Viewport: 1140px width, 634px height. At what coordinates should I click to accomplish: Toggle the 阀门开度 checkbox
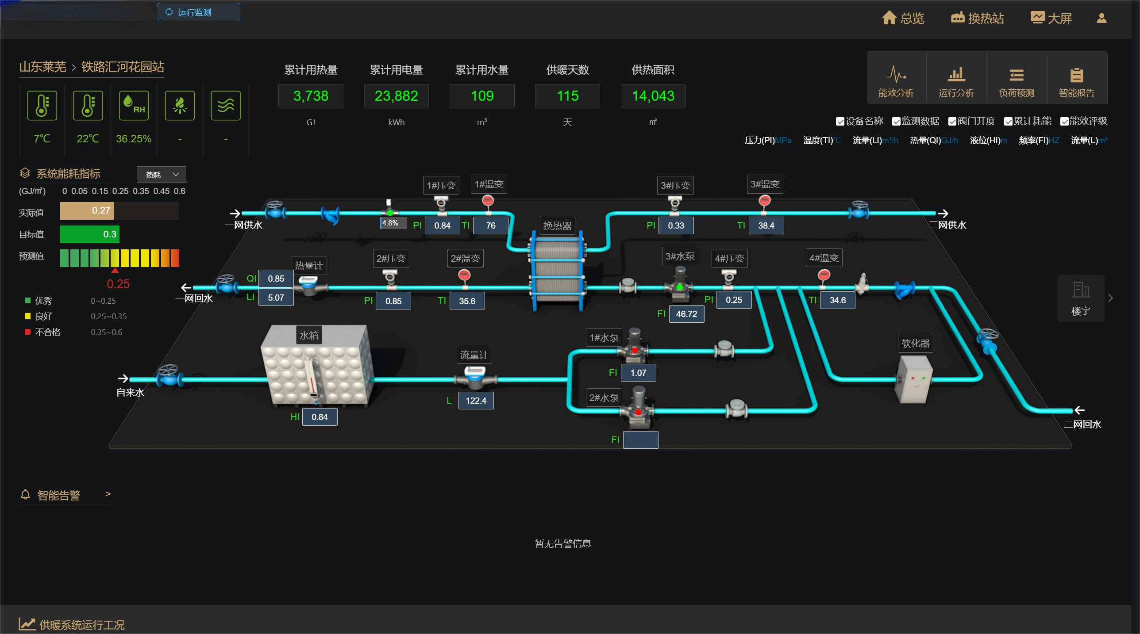coord(952,122)
